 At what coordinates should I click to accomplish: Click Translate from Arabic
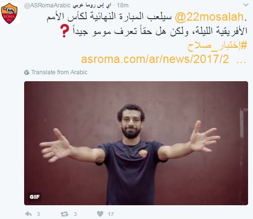(59, 72)
